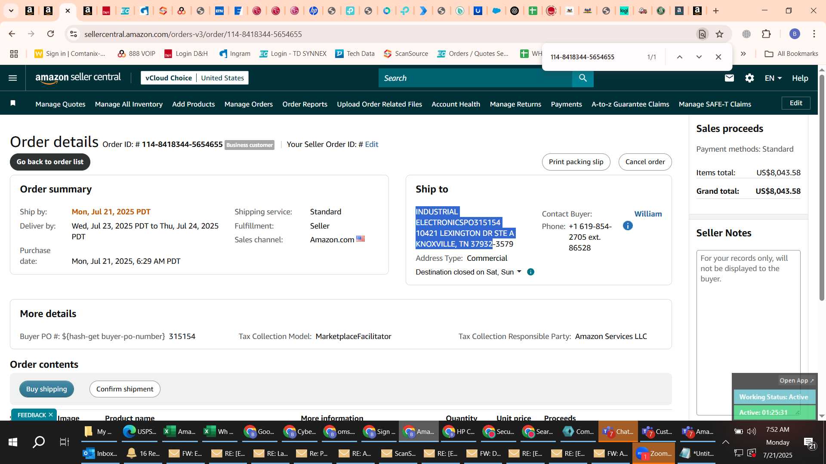This screenshot has width=826, height=464.
Task: Click the browser address bar URL
Action: point(193,34)
